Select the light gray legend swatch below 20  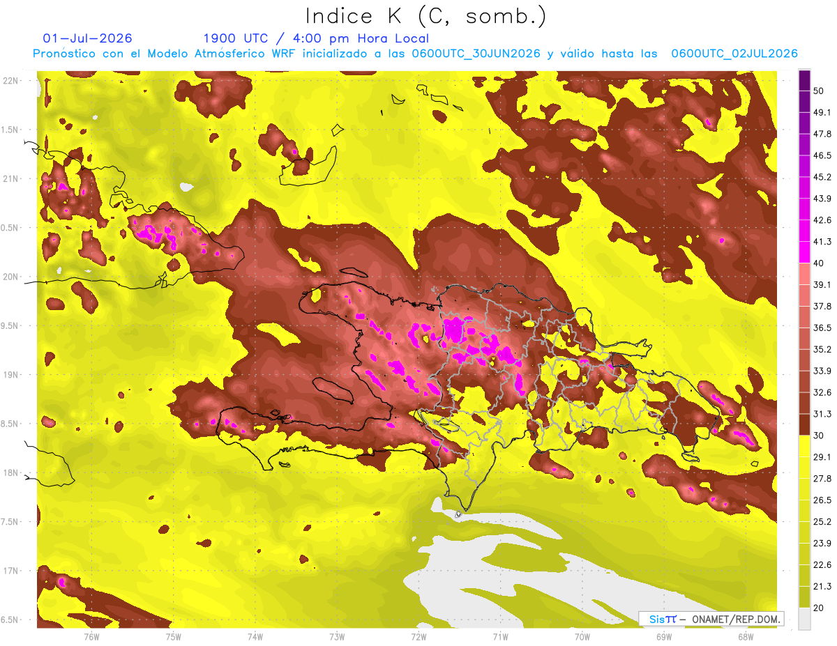point(804,618)
